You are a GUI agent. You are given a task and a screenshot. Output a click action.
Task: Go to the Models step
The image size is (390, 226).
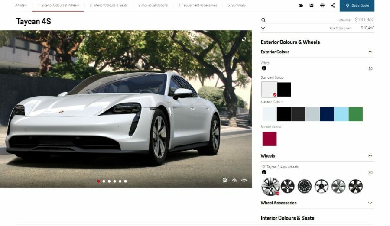click(x=21, y=5)
